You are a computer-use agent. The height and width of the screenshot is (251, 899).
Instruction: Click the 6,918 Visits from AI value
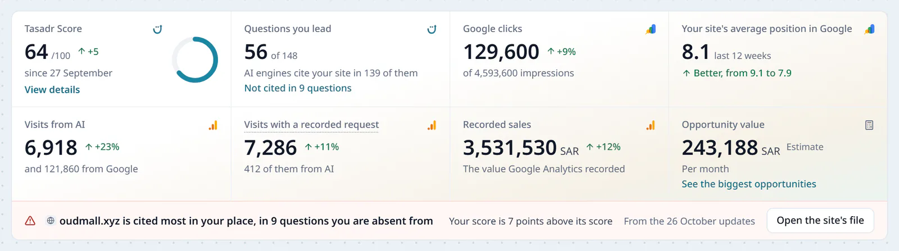[51, 148]
